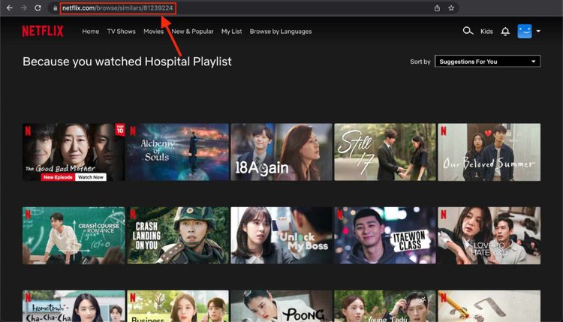Open the Itaewon Class thumbnail
563x322 pixels.
coord(385,236)
